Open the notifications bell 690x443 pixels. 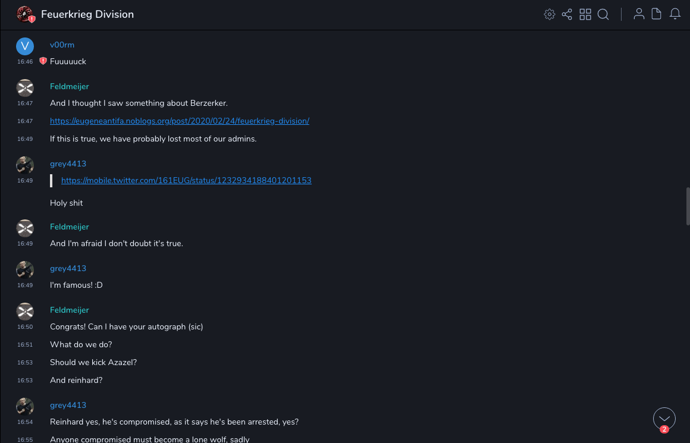coord(675,14)
